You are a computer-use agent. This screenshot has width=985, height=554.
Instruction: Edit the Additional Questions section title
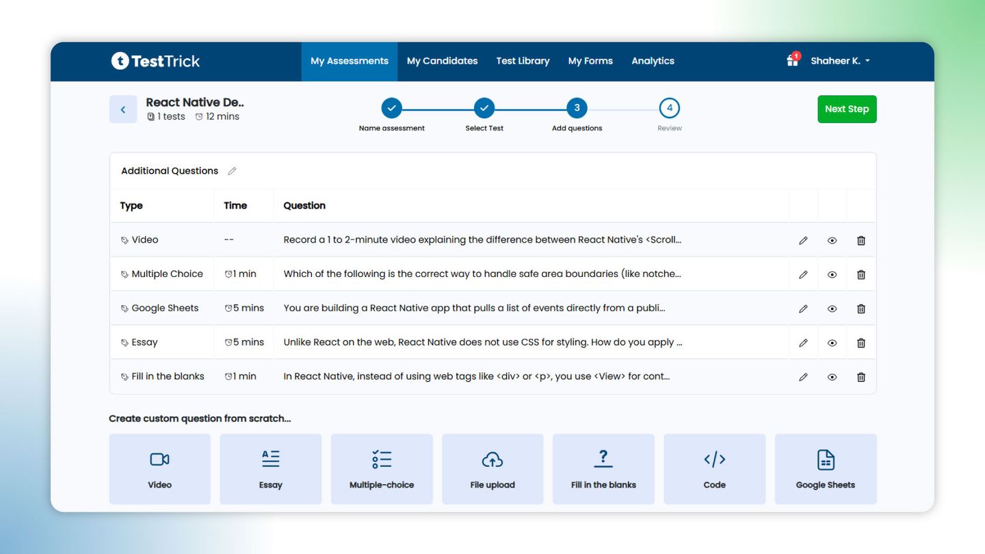pyautogui.click(x=232, y=171)
